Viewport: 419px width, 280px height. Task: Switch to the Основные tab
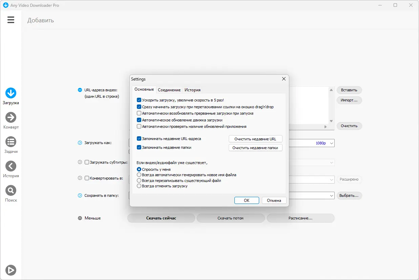[x=144, y=90]
